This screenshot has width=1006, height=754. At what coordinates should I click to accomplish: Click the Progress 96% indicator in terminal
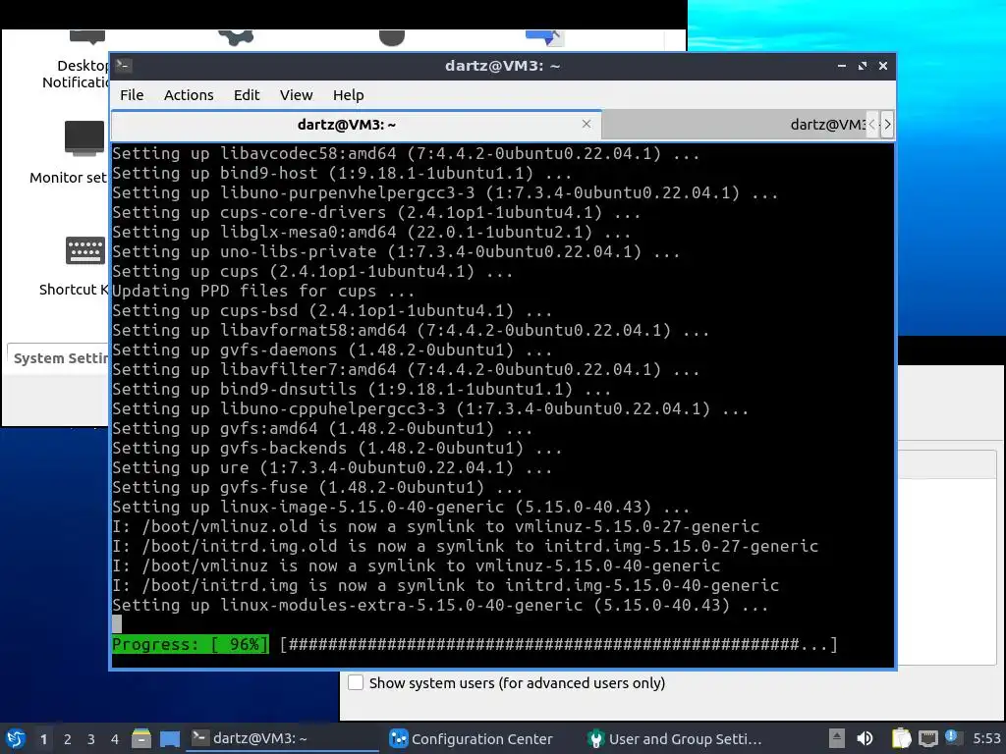(191, 644)
